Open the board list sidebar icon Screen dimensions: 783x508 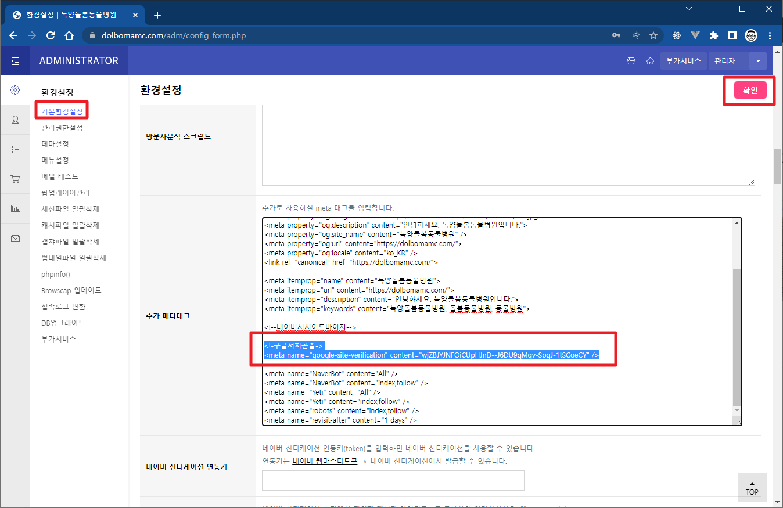(15, 149)
